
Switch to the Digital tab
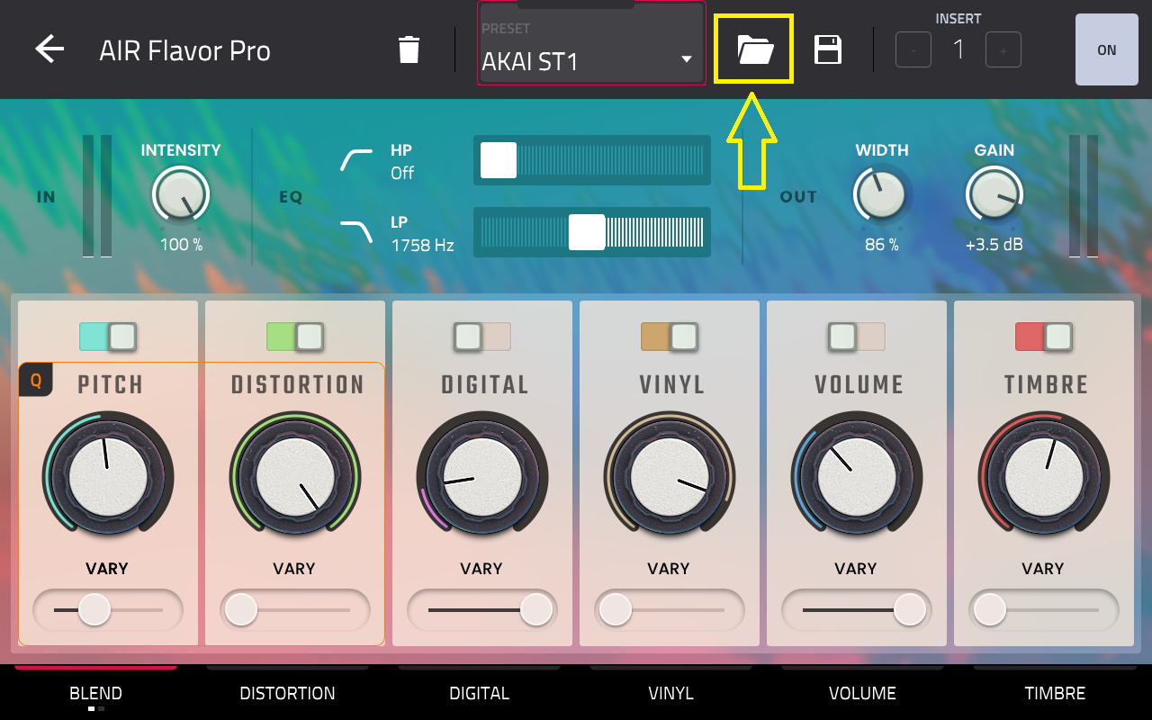click(x=479, y=693)
